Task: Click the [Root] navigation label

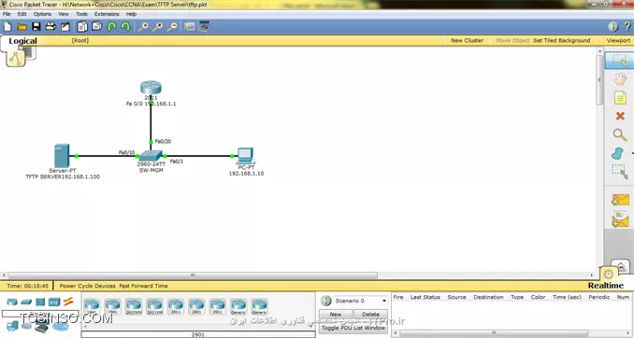Action: click(80, 40)
